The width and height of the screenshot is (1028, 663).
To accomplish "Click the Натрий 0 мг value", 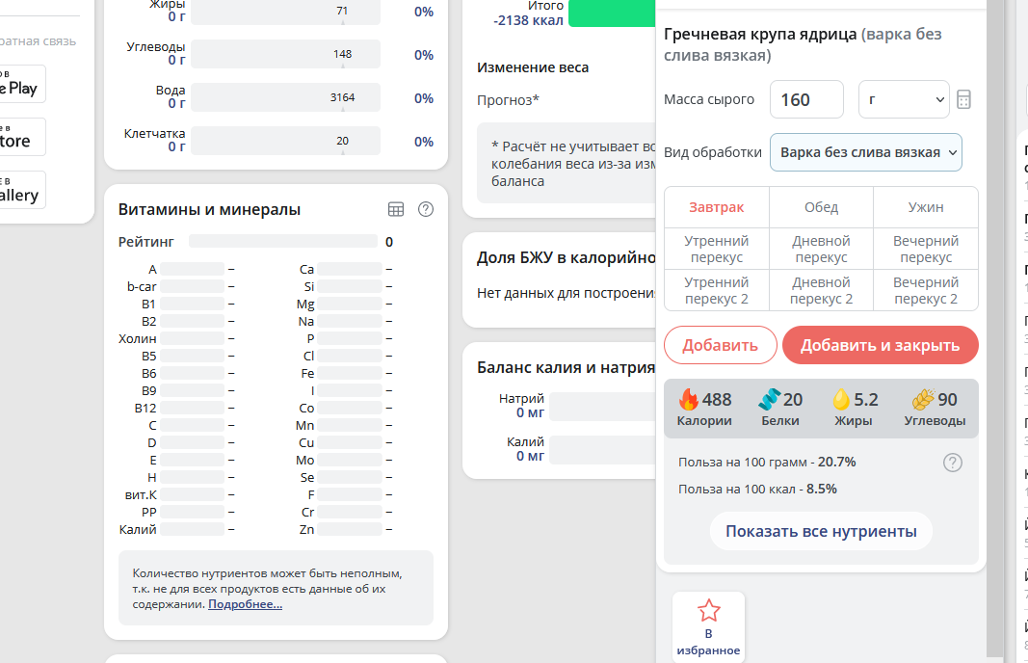I will (x=531, y=412).
